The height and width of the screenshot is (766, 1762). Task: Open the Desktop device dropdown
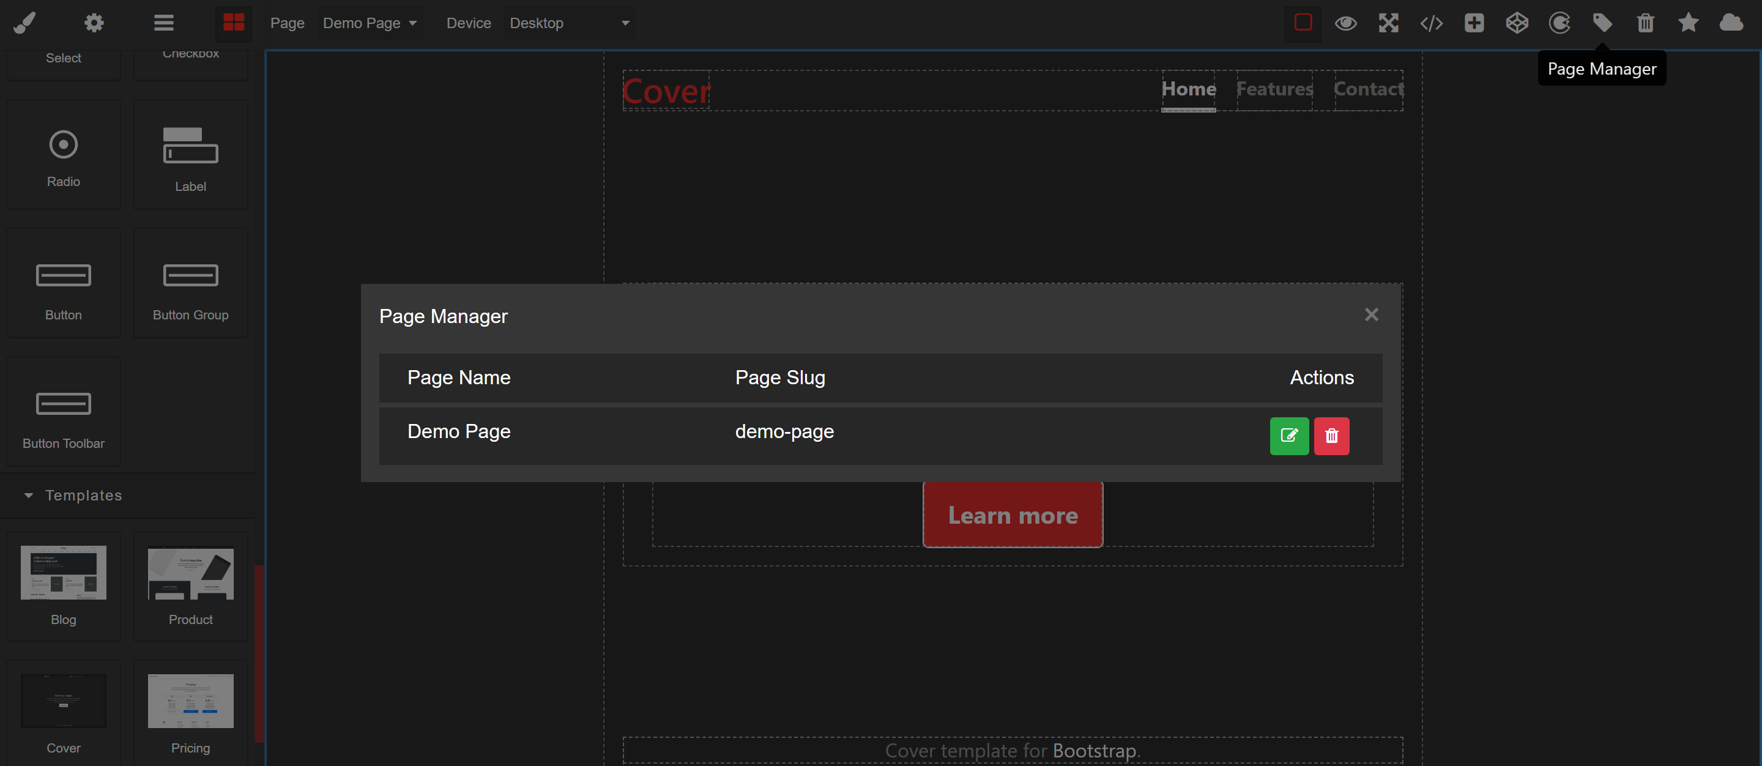569,23
